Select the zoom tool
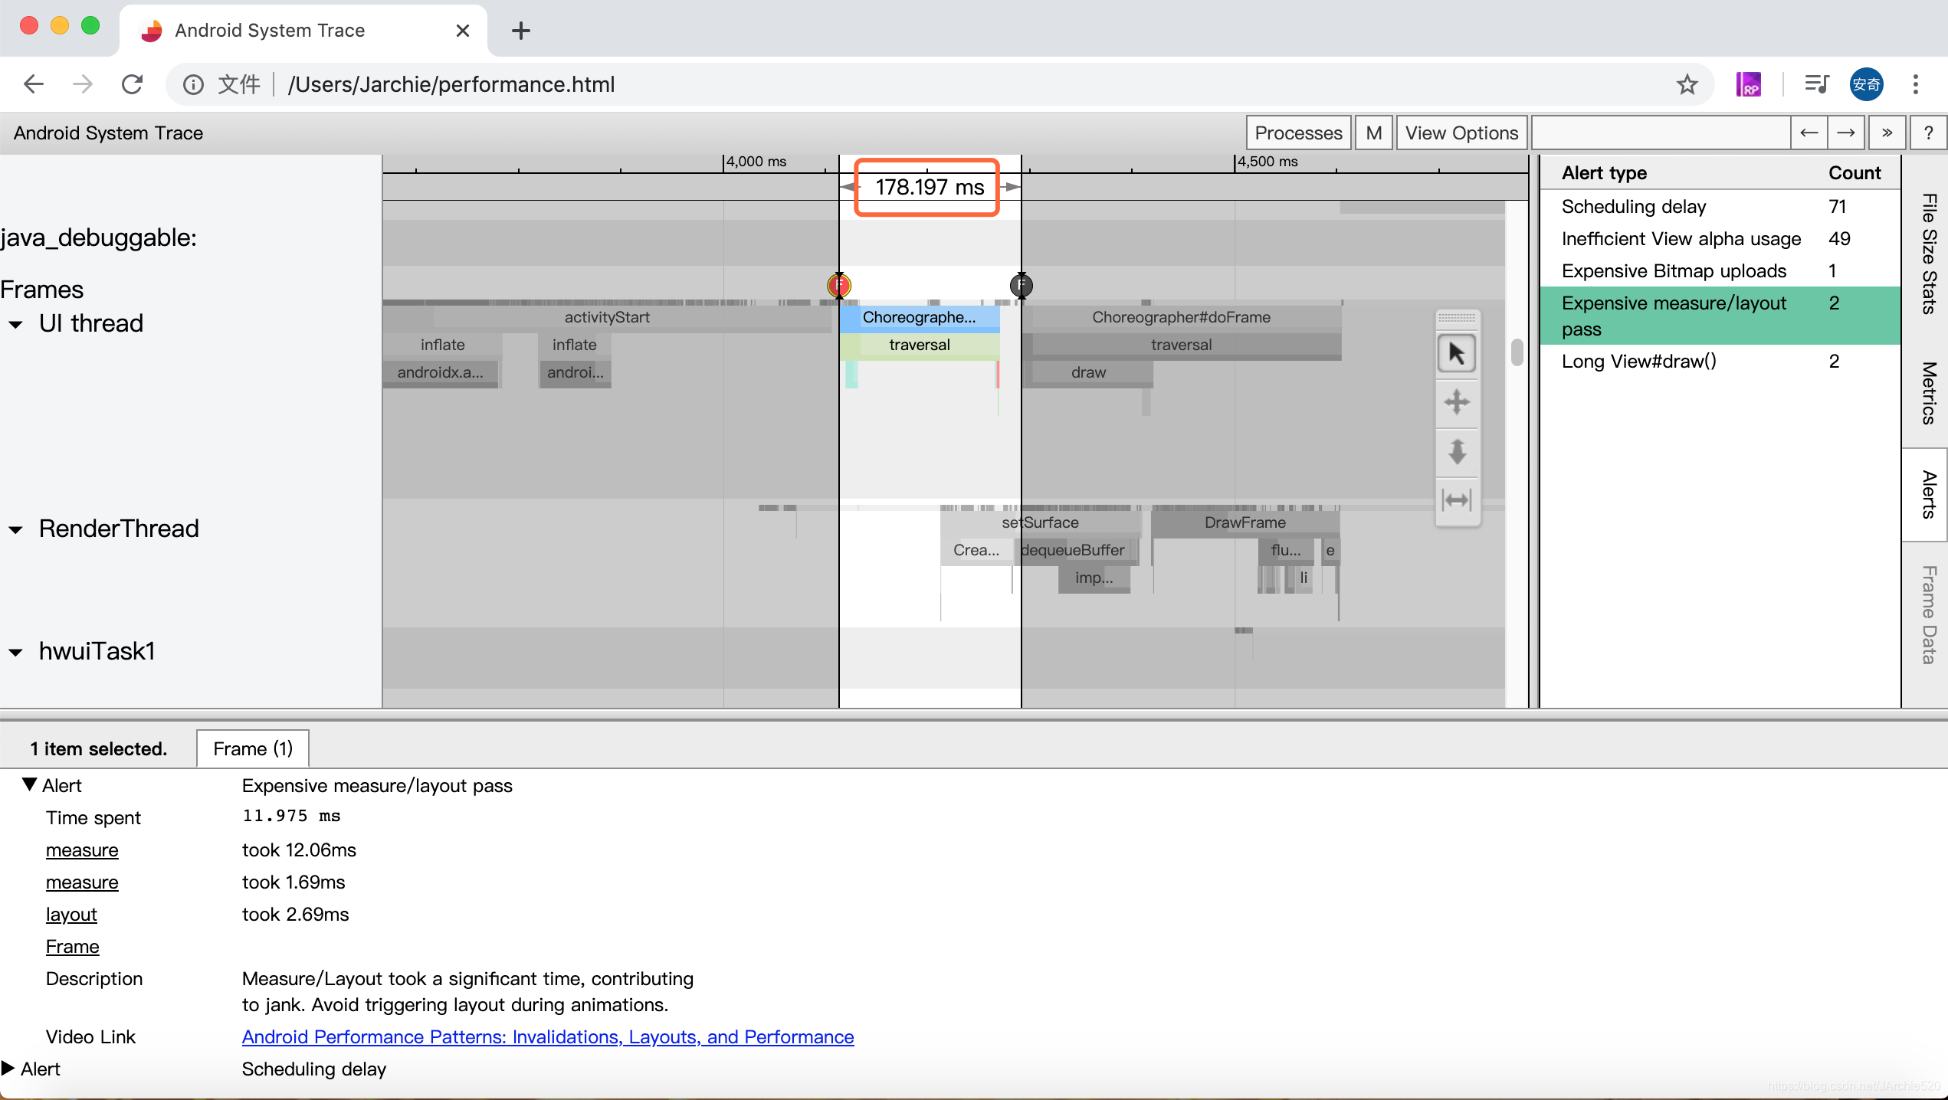This screenshot has width=1948, height=1100. coord(1456,451)
